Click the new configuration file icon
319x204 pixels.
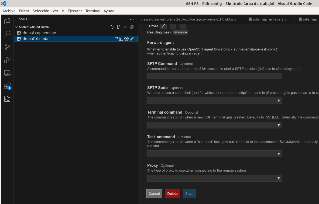pos(119,27)
